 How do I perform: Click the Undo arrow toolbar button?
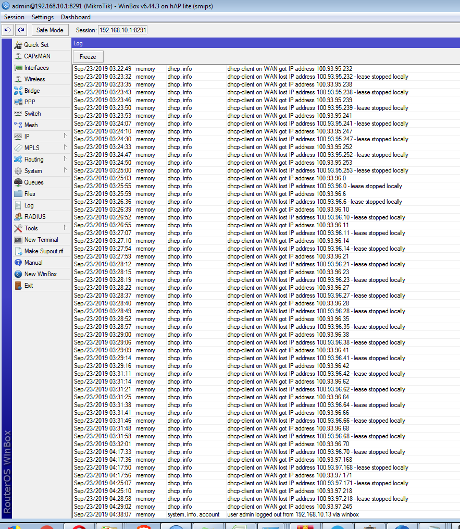click(x=7, y=30)
